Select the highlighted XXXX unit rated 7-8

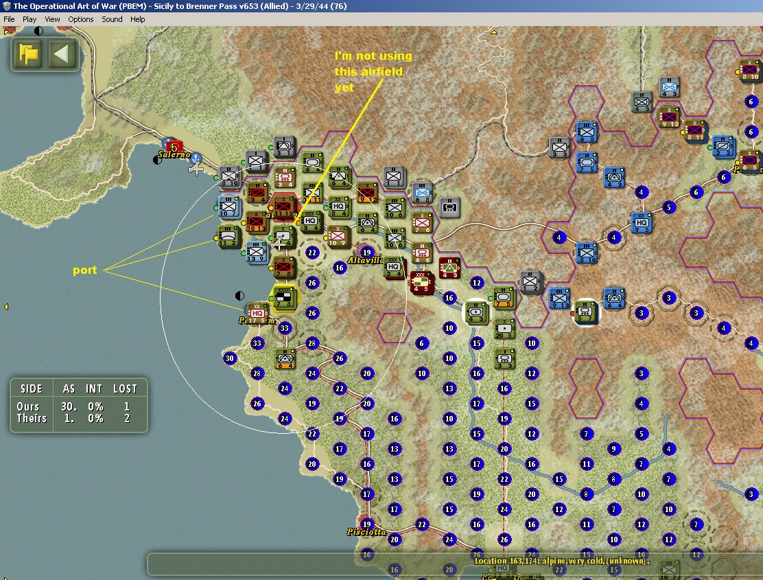(283, 298)
